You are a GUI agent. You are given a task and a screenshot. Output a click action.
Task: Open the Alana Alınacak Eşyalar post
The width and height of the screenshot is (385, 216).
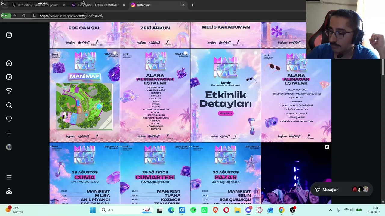tap(296, 95)
